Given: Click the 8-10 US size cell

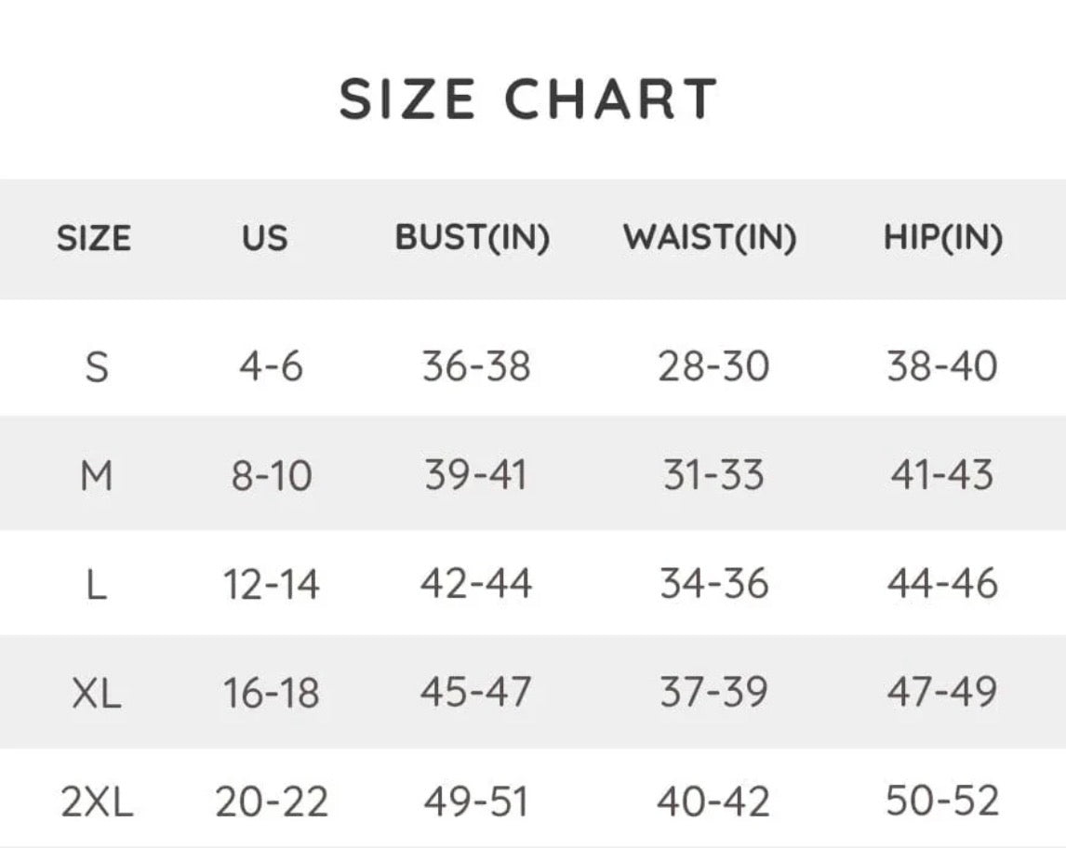Looking at the screenshot, I should [271, 476].
